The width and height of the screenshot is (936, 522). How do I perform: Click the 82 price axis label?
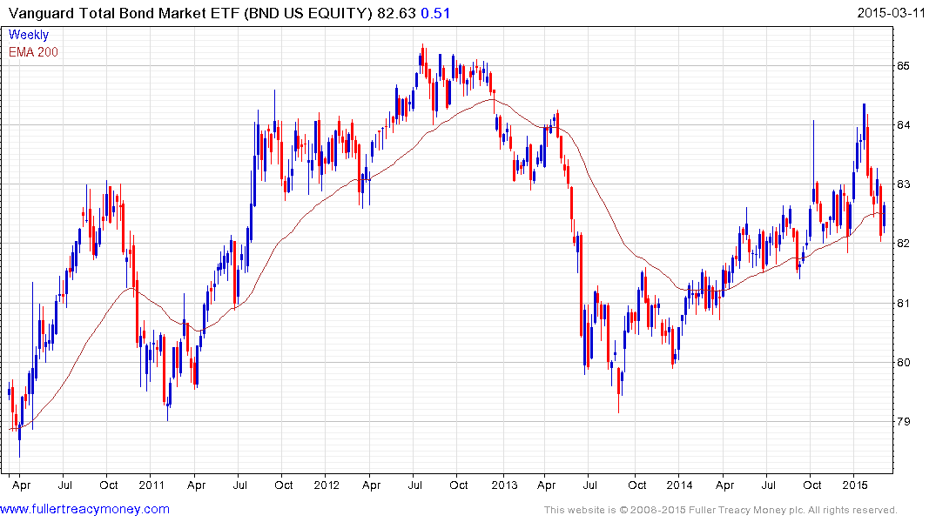pyautogui.click(x=904, y=244)
